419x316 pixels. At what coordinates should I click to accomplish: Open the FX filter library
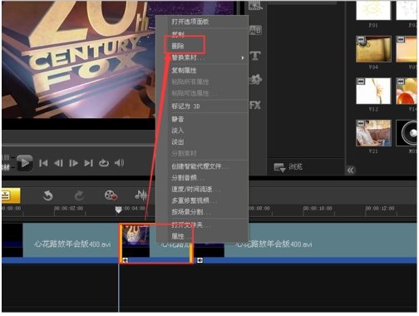pyautogui.click(x=255, y=106)
